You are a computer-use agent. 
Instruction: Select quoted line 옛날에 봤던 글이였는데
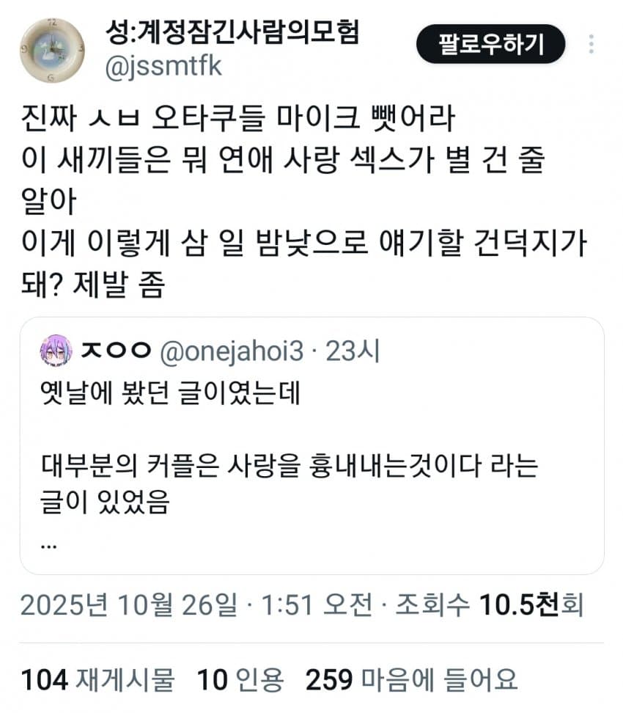click(x=170, y=393)
